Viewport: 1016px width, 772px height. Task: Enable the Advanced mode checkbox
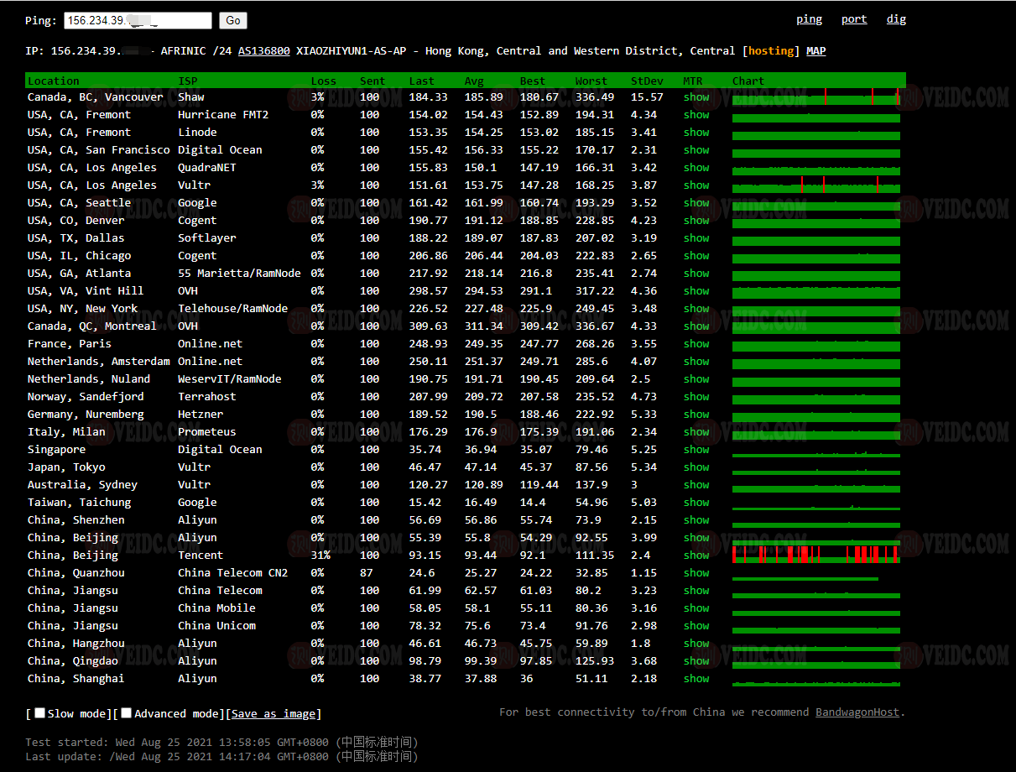(x=126, y=713)
